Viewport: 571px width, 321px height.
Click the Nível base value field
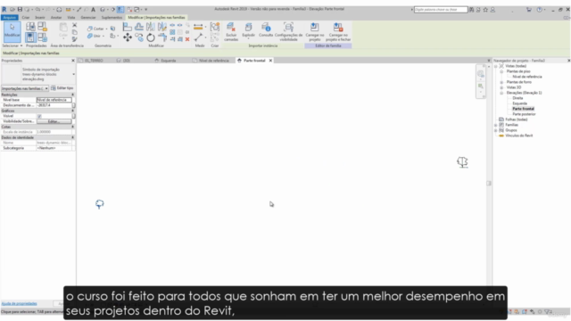(x=54, y=100)
